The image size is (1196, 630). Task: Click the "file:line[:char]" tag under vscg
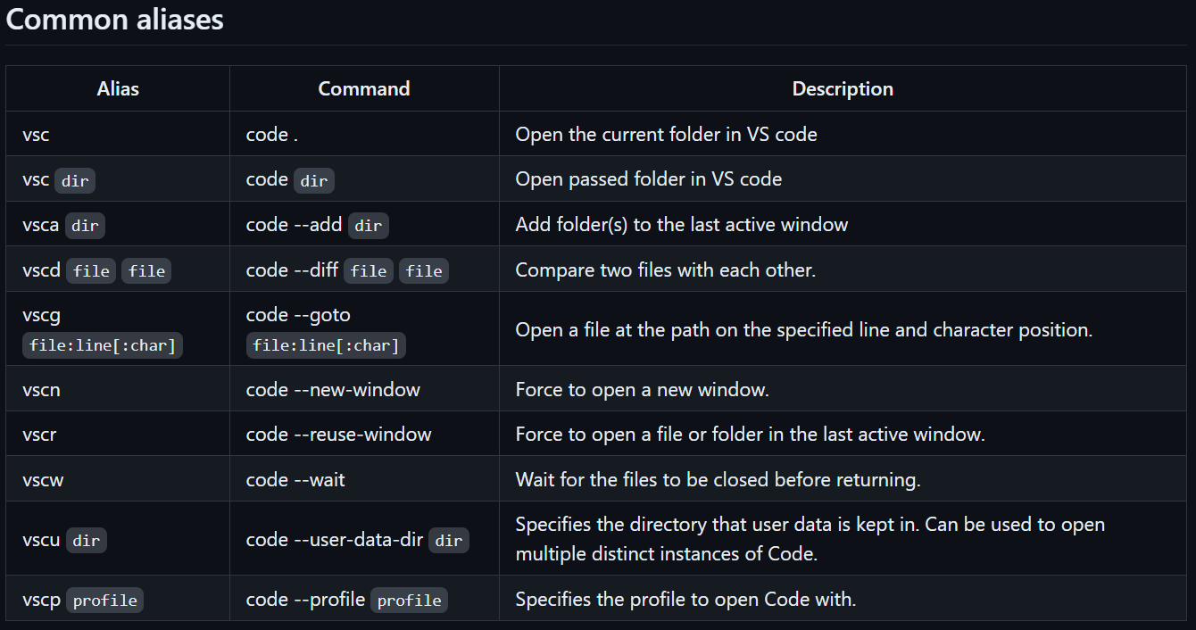coord(103,345)
